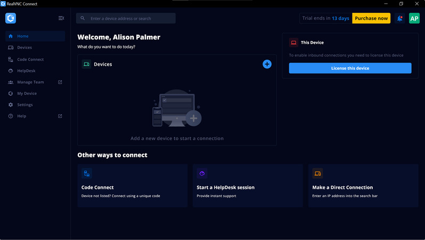Open the AP user account avatar
The width and height of the screenshot is (425, 240).
pos(414,18)
